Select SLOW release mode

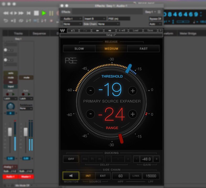tap(79, 49)
